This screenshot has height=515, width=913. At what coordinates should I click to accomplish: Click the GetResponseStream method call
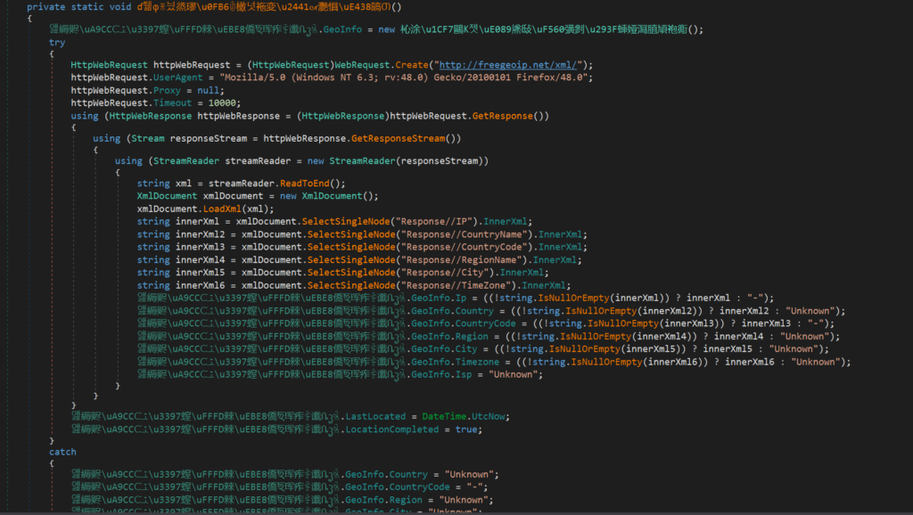[x=398, y=138]
